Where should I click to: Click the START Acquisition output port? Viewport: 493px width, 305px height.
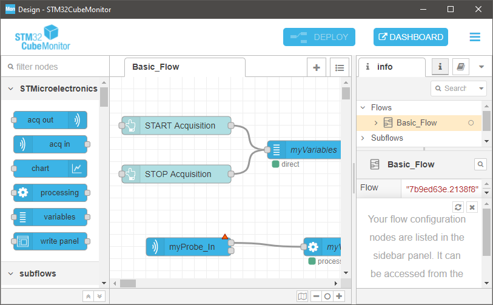point(231,126)
